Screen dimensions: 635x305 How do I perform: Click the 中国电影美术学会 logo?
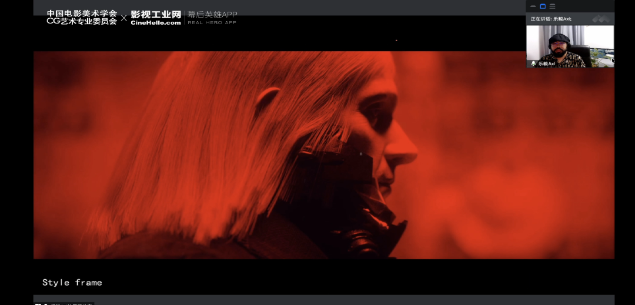click(82, 14)
